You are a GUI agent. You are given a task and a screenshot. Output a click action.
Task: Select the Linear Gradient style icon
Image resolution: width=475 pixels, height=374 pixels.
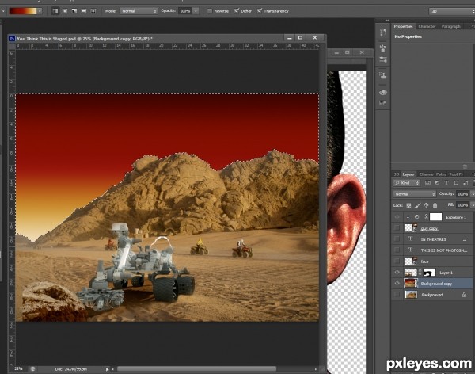point(55,11)
